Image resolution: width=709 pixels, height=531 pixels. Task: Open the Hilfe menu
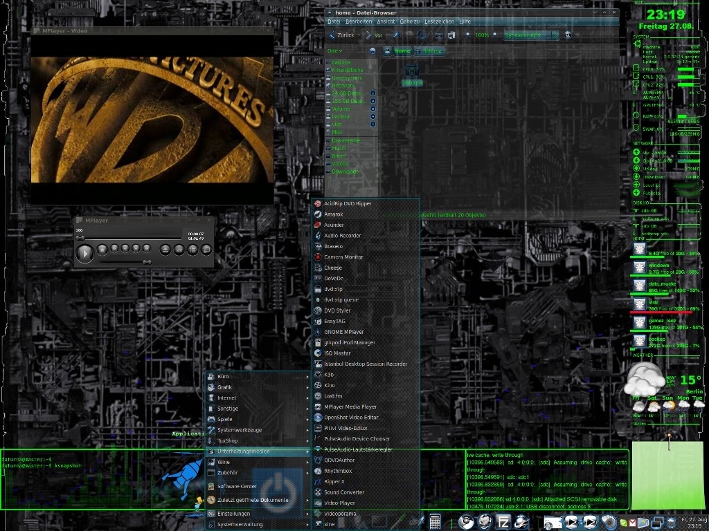point(465,21)
